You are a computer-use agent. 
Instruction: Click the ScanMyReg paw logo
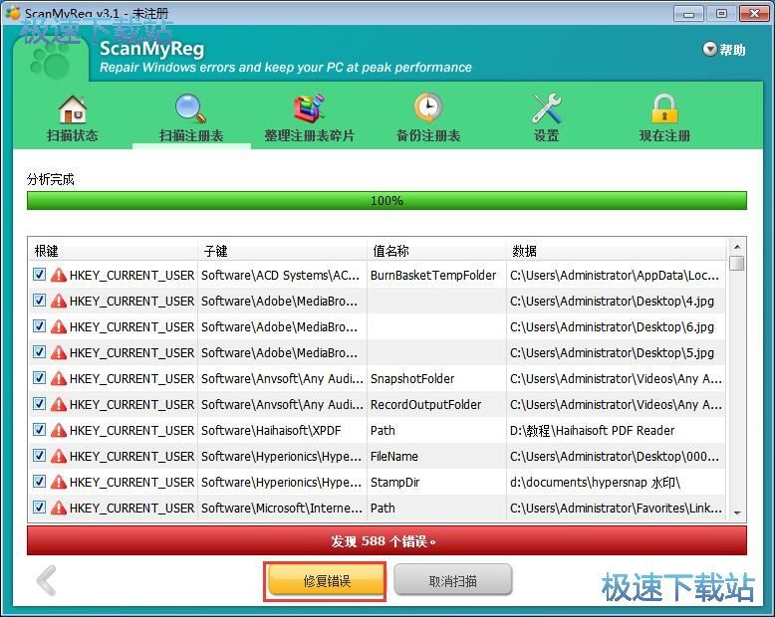click(x=51, y=62)
